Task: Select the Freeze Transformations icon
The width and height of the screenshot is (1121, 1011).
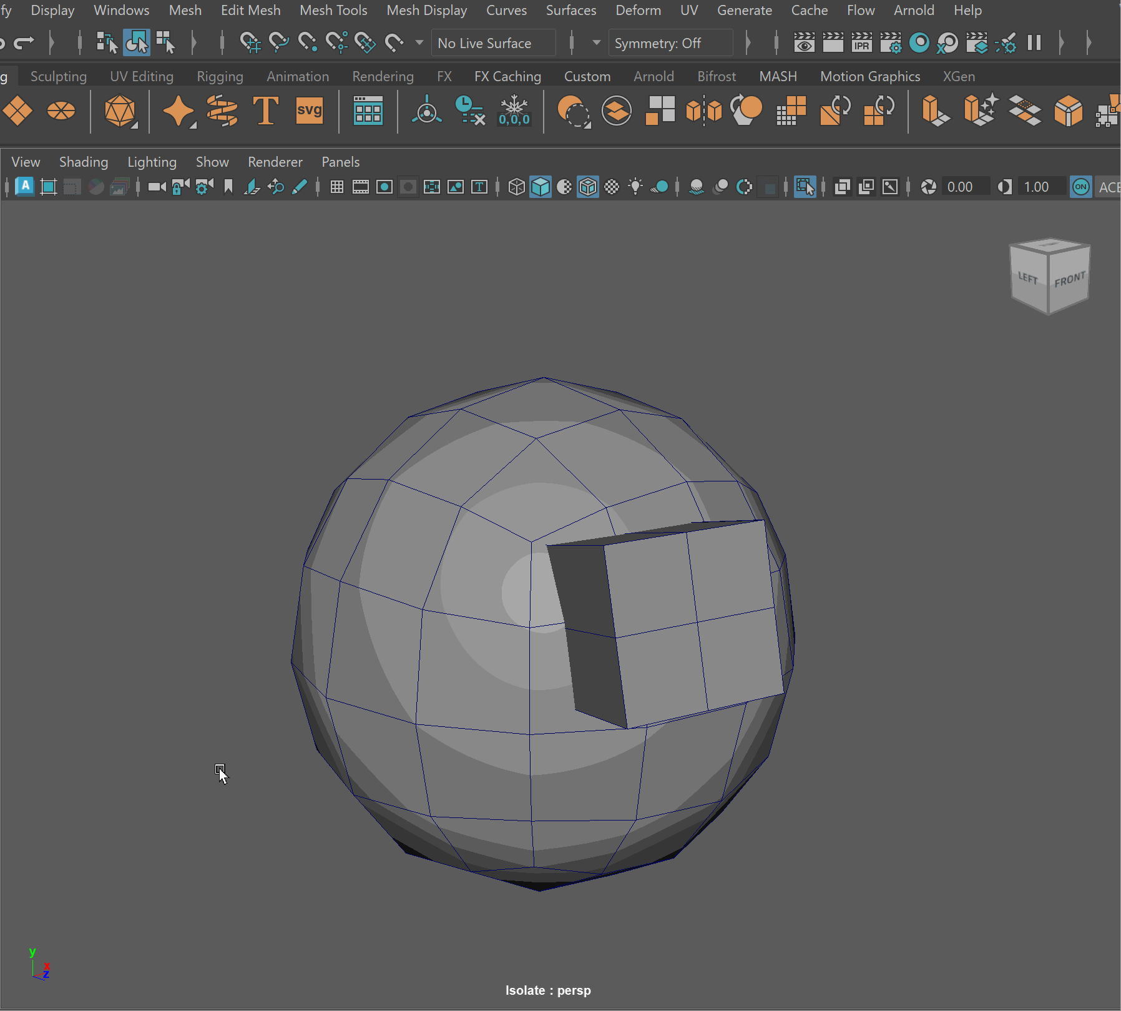Action: pos(514,112)
